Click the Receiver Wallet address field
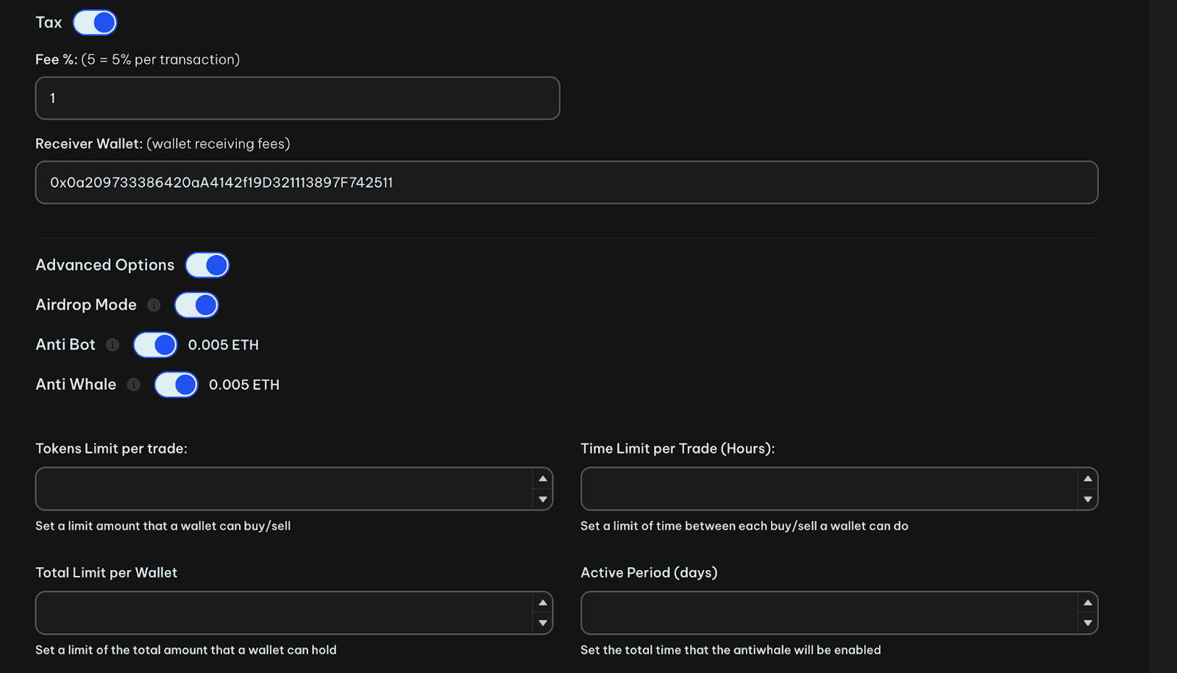 (566, 182)
